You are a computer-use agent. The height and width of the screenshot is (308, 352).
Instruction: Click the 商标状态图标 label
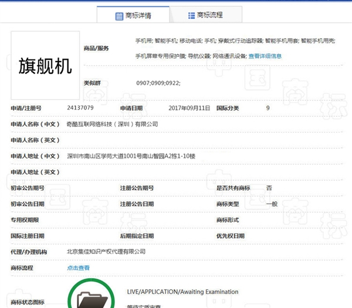(27, 302)
